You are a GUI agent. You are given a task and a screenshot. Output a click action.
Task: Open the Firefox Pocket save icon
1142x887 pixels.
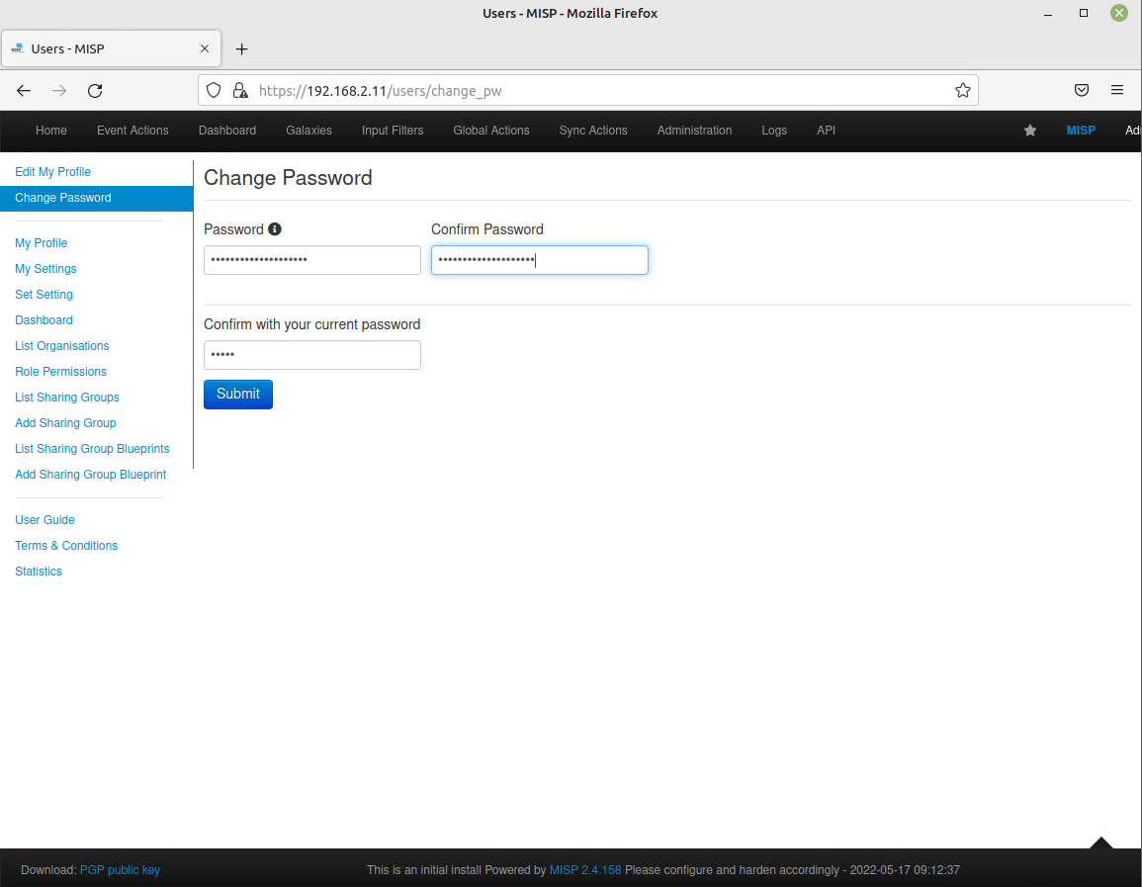tap(1082, 90)
